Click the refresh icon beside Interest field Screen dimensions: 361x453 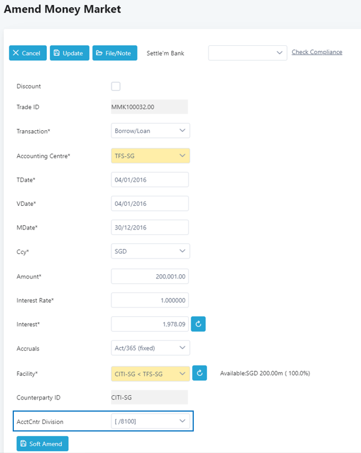click(198, 324)
